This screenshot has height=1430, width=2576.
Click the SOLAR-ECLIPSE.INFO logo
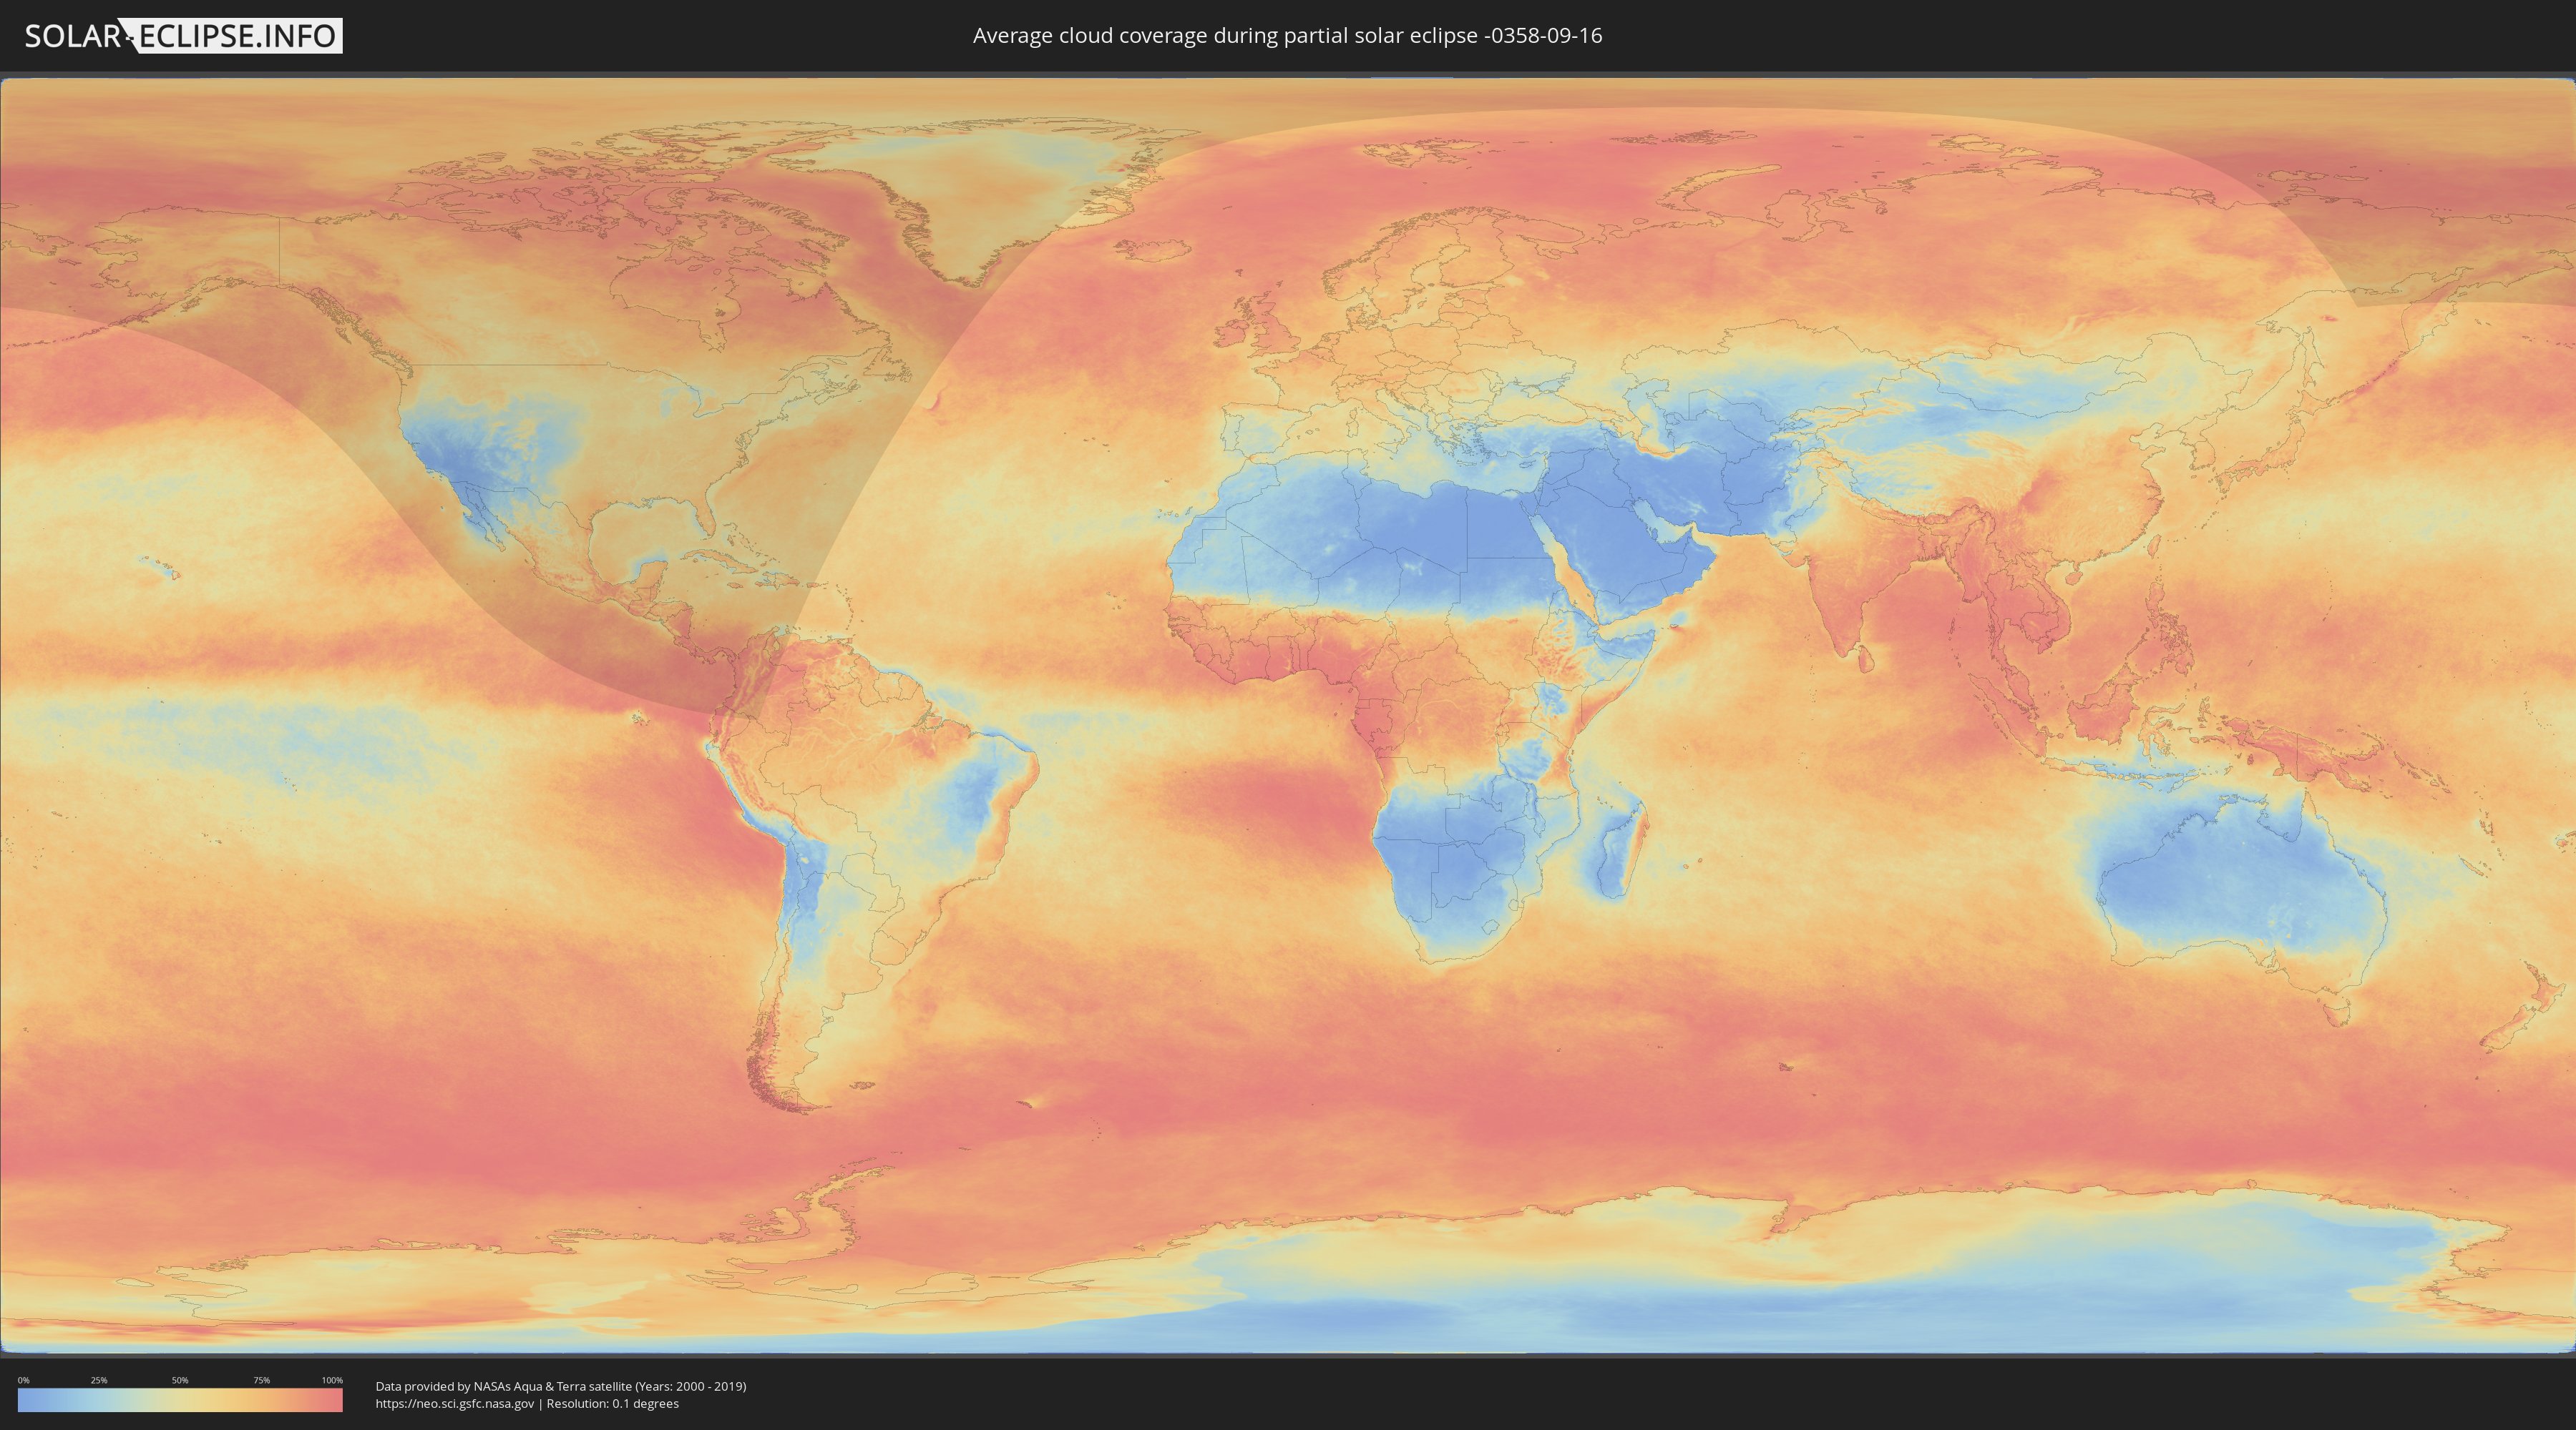tap(183, 36)
